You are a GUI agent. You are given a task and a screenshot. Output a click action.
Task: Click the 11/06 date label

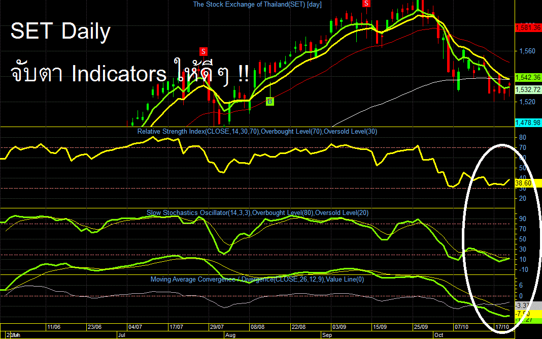pos(54,327)
